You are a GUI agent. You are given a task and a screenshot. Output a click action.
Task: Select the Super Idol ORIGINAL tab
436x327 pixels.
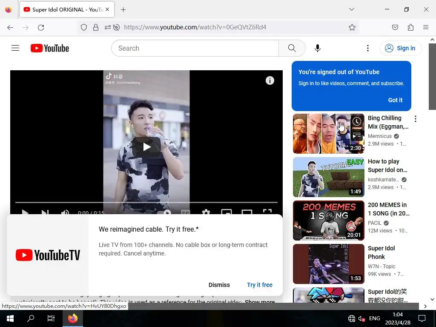point(67,9)
